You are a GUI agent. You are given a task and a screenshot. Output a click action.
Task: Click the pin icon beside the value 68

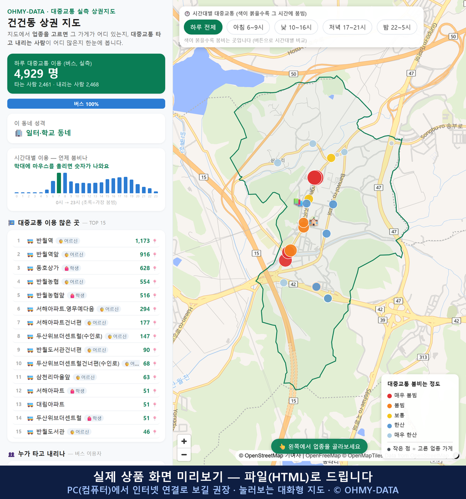tap(155, 364)
